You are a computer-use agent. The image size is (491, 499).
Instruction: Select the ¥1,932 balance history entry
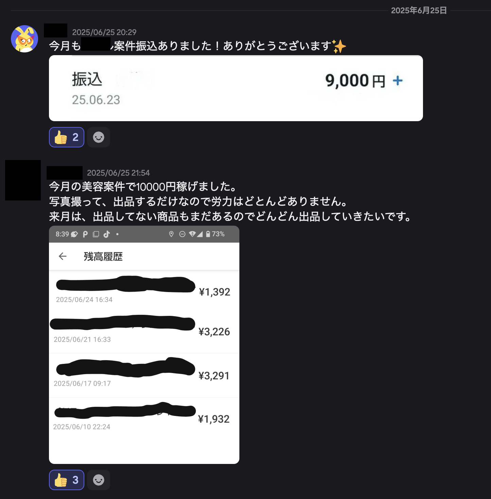144,419
